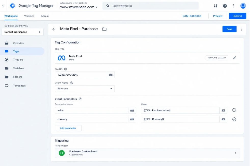The height and width of the screenshot is (166, 250).
Task: Click the Add parameter button
Action: 68,128
